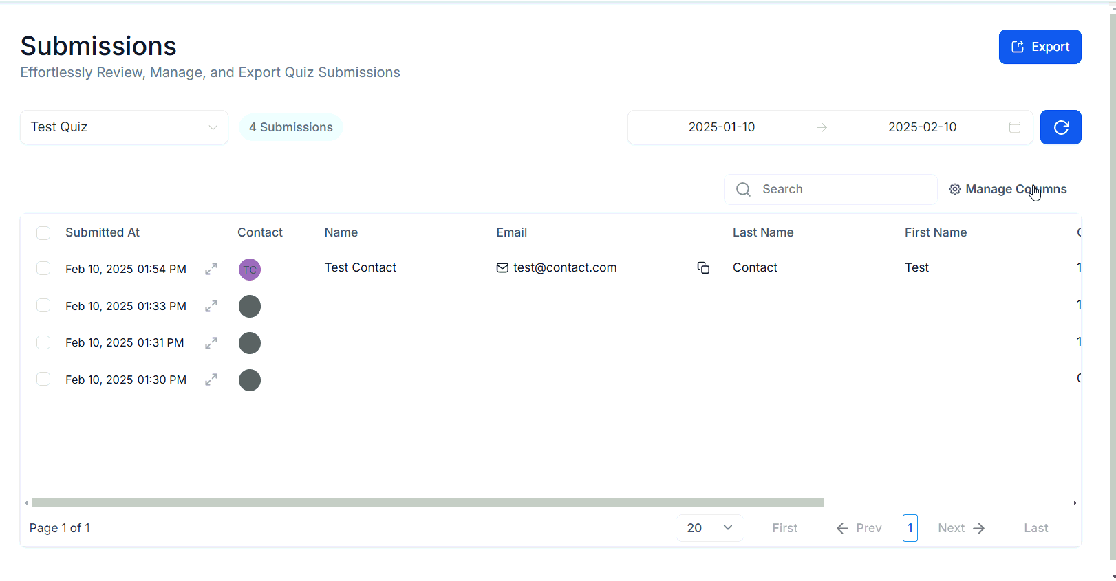Open the page size 20 dropdown
Image resolution: width=1116 pixels, height=581 pixels.
click(709, 528)
